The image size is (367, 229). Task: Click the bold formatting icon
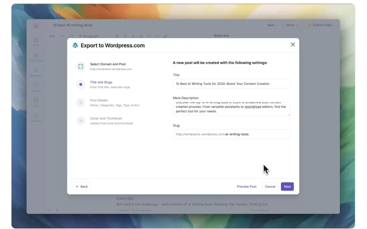(x=117, y=36)
